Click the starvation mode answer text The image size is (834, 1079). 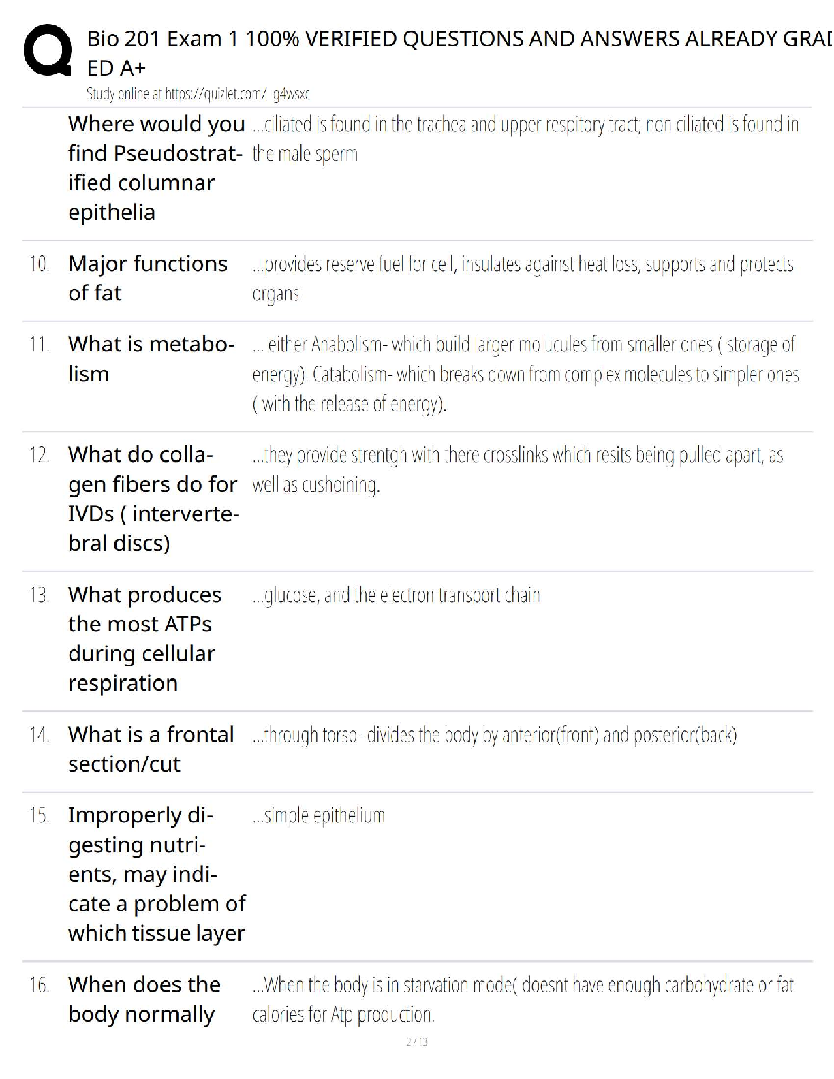pos(523,999)
